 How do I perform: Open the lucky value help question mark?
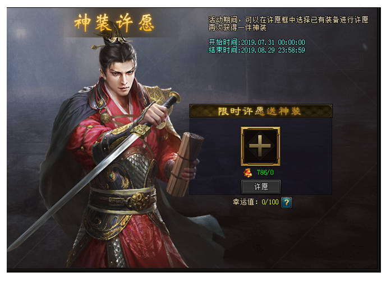[286, 203]
